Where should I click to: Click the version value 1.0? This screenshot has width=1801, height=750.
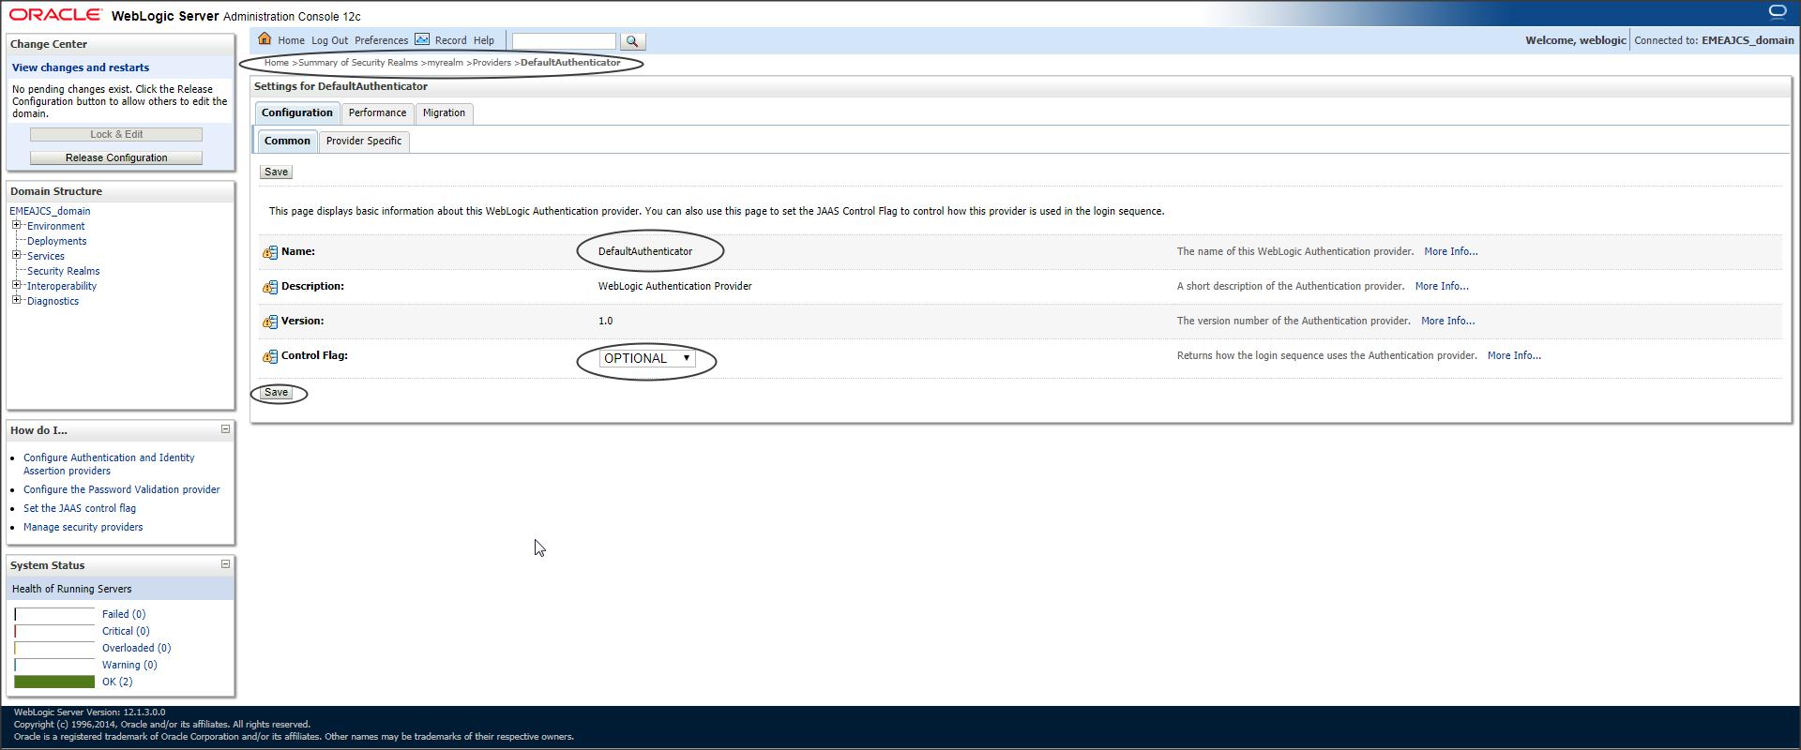(606, 321)
